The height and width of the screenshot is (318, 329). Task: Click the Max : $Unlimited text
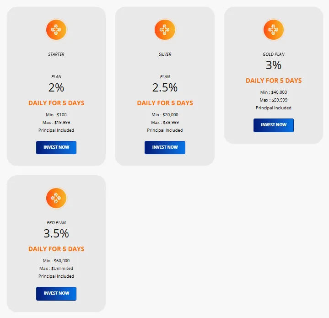56,269
